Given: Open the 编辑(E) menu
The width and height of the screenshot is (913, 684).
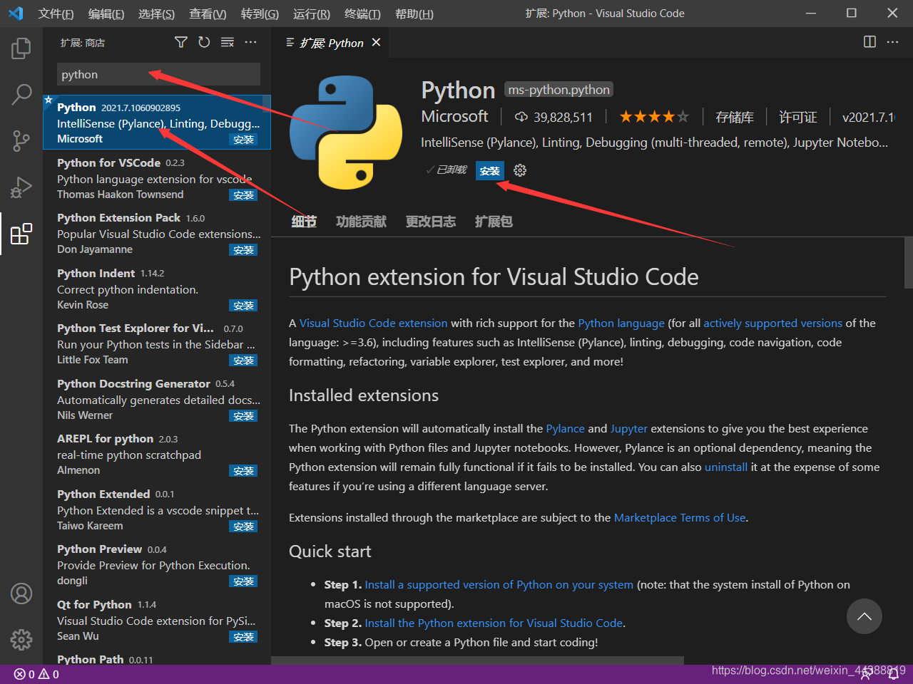Looking at the screenshot, I should click(106, 14).
